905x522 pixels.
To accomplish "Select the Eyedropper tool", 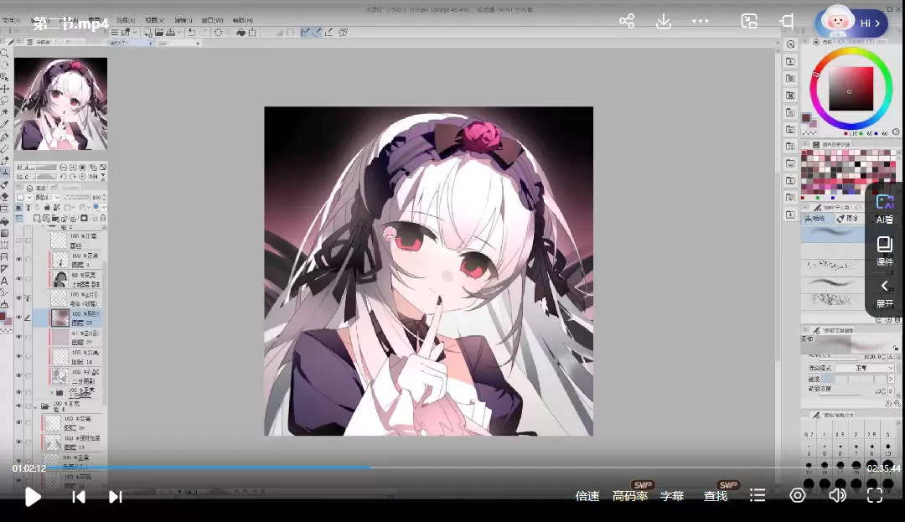I will click(x=5, y=123).
